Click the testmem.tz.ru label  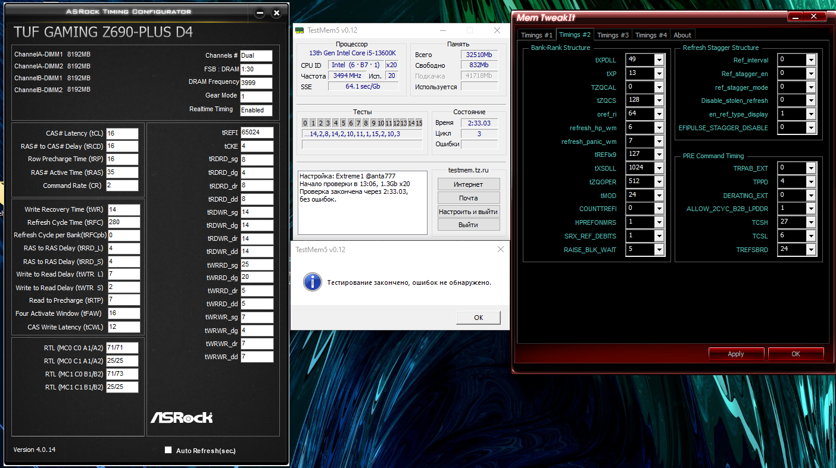click(x=468, y=170)
